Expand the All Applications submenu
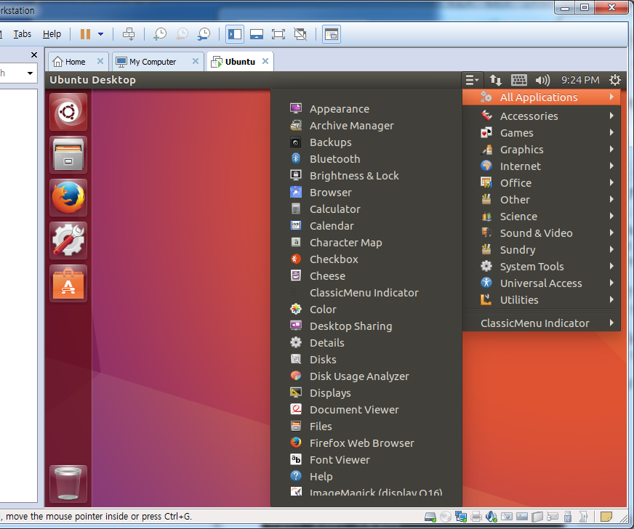 pyautogui.click(x=542, y=97)
